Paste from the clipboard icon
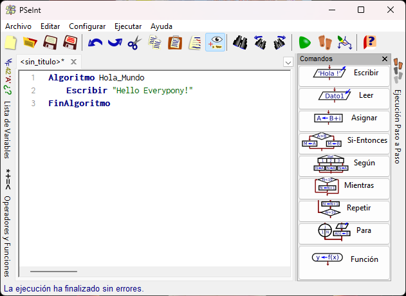This screenshot has height=296, width=406. point(175,42)
